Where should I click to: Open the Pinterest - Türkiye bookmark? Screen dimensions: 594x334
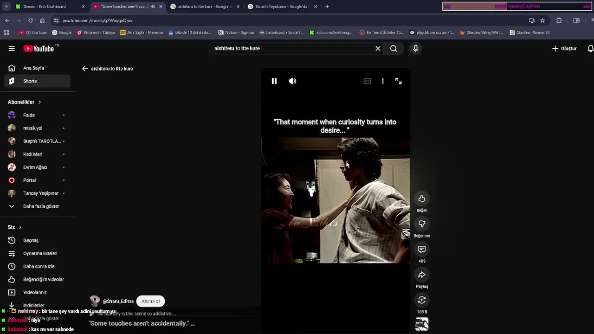(96, 32)
